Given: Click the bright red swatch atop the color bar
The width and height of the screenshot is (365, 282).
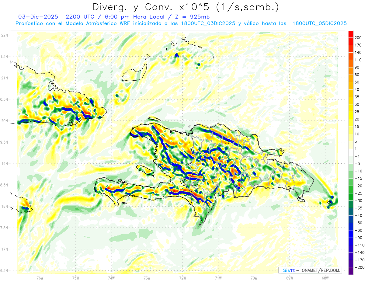Looking at the screenshot, I should (351, 34).
